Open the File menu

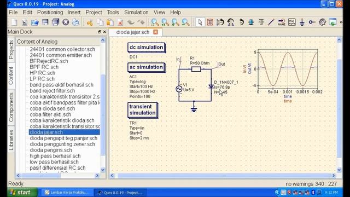13,12
